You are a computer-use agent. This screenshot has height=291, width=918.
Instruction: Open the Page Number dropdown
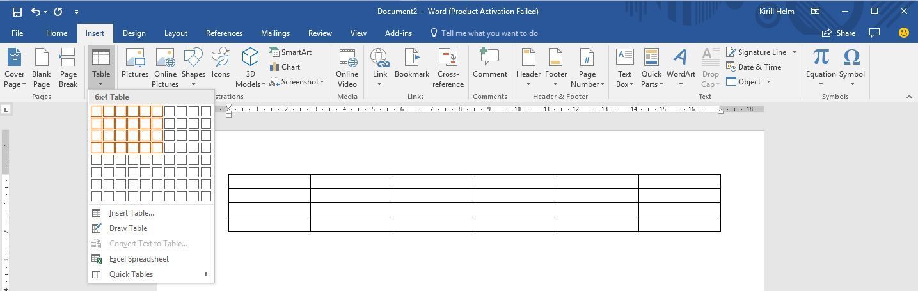(601, 84)
